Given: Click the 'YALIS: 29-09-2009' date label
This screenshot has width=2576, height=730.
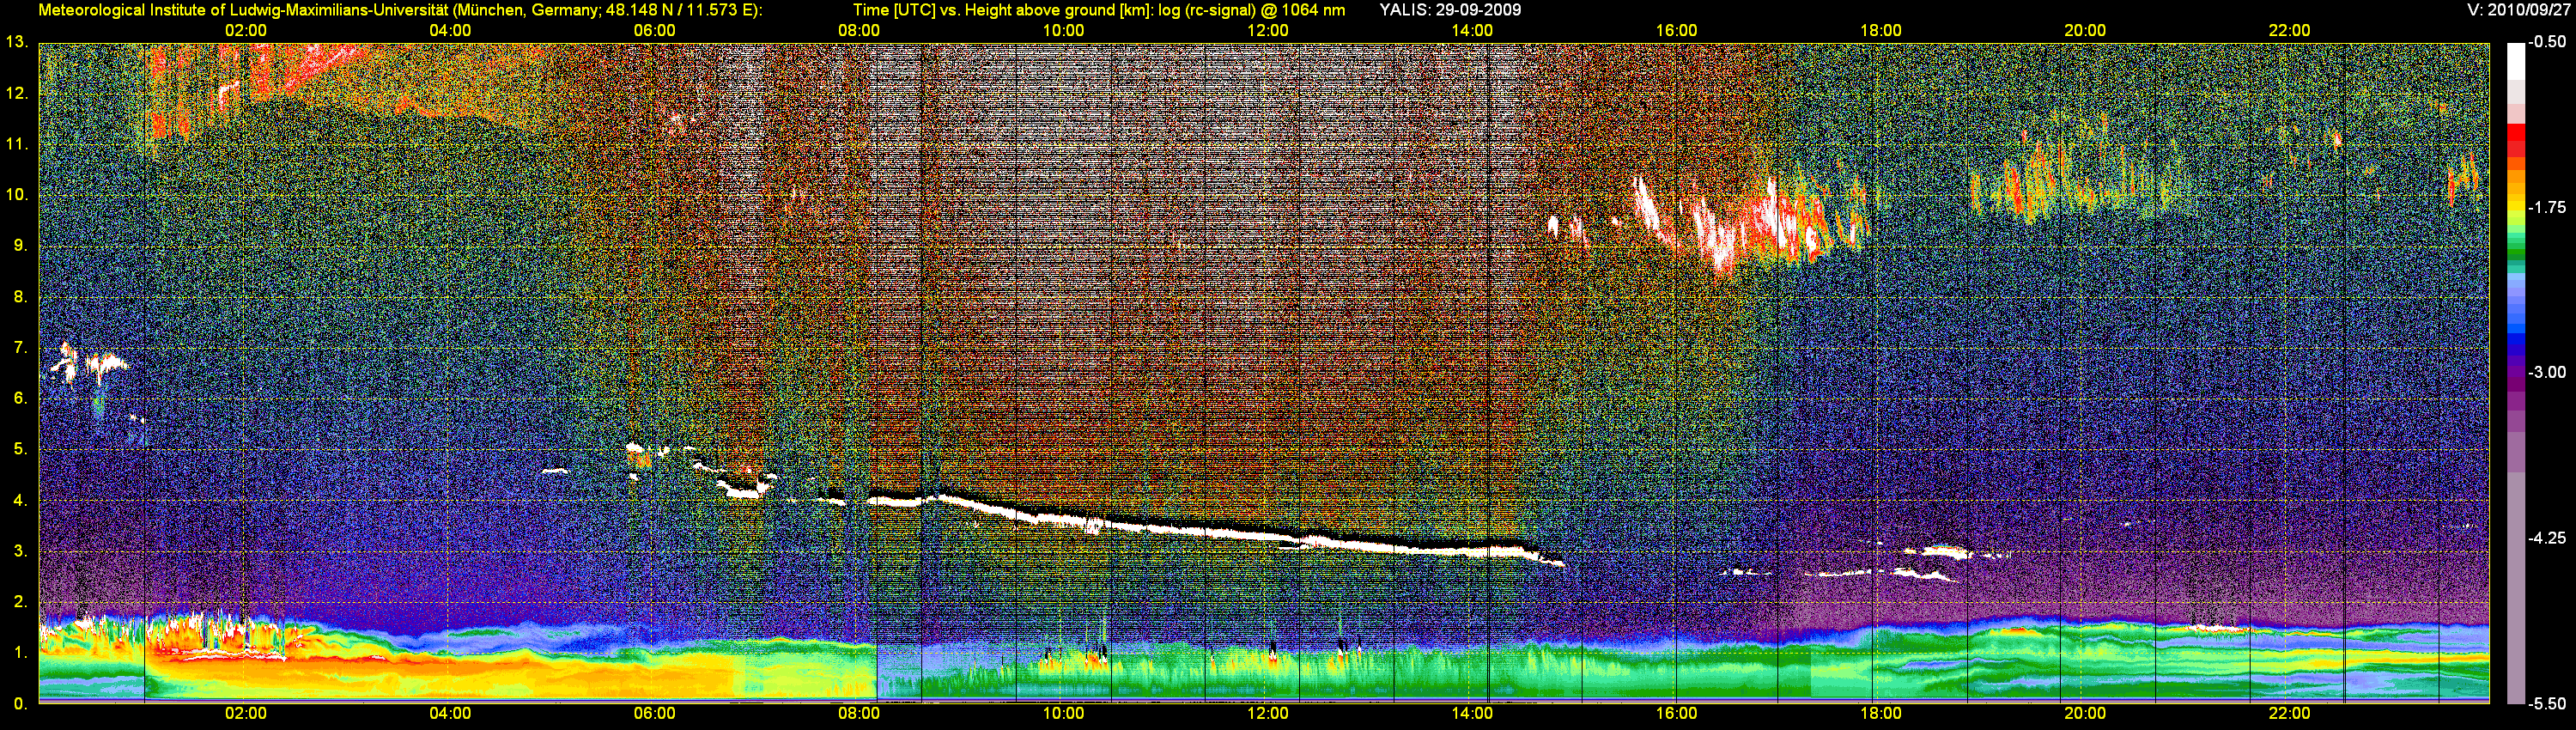Looking at the screenshot, I should pos(1450,10).
